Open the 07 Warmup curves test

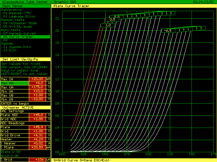[x=19, y=33]
